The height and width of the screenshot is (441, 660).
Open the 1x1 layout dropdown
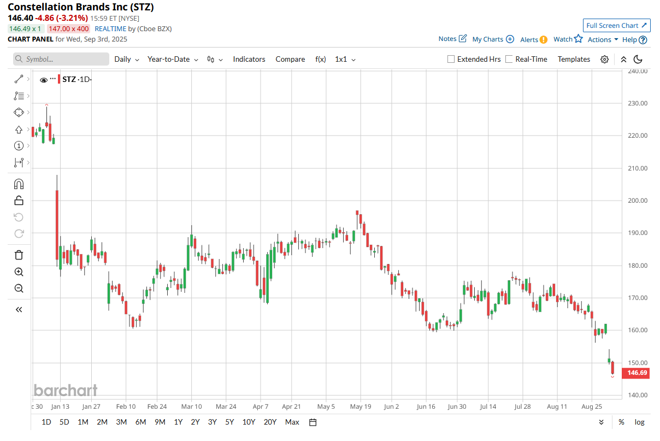[x=345, y=59]
